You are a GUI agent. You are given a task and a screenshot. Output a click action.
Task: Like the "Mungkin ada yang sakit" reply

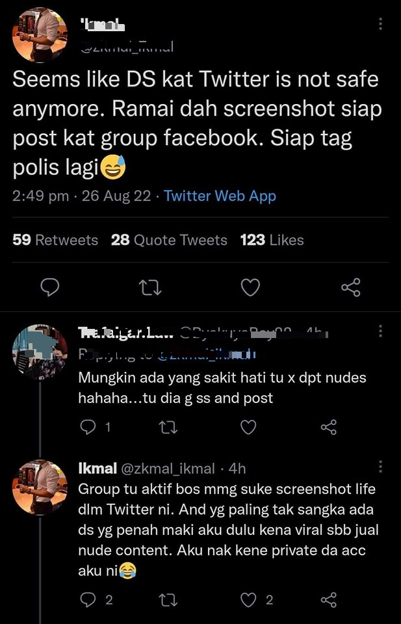click(248, 427)
